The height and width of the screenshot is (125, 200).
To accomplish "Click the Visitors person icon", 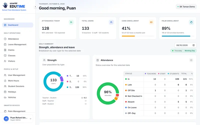I will tap(5, 61).
